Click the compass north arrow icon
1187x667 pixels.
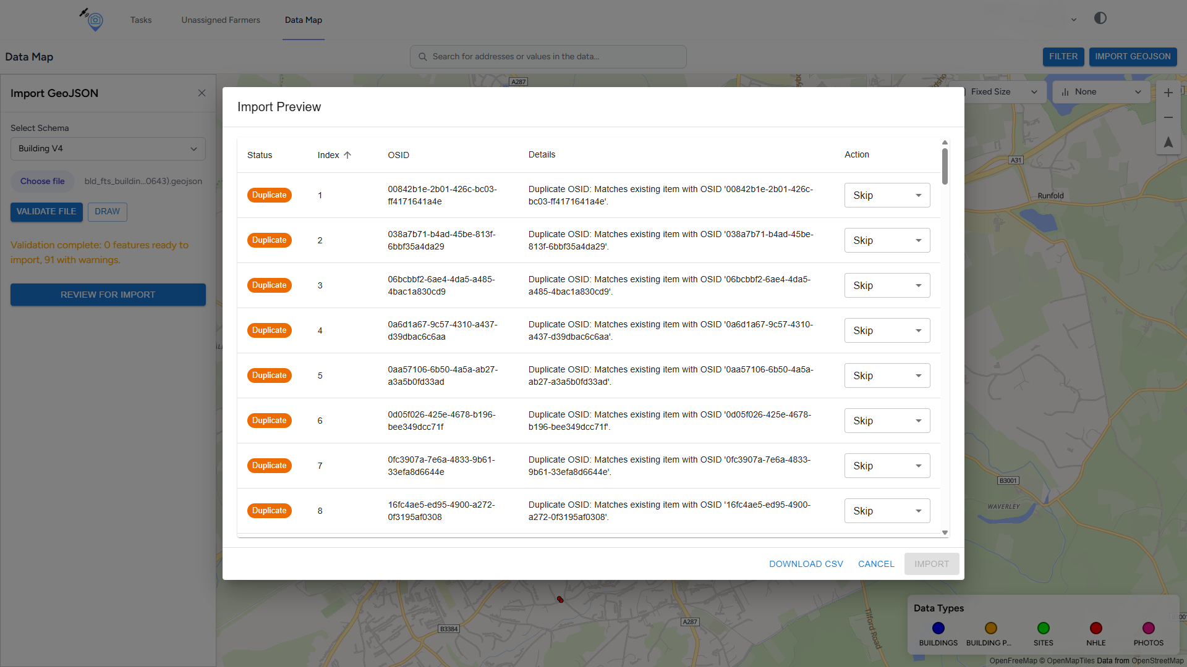point(1168,142)
